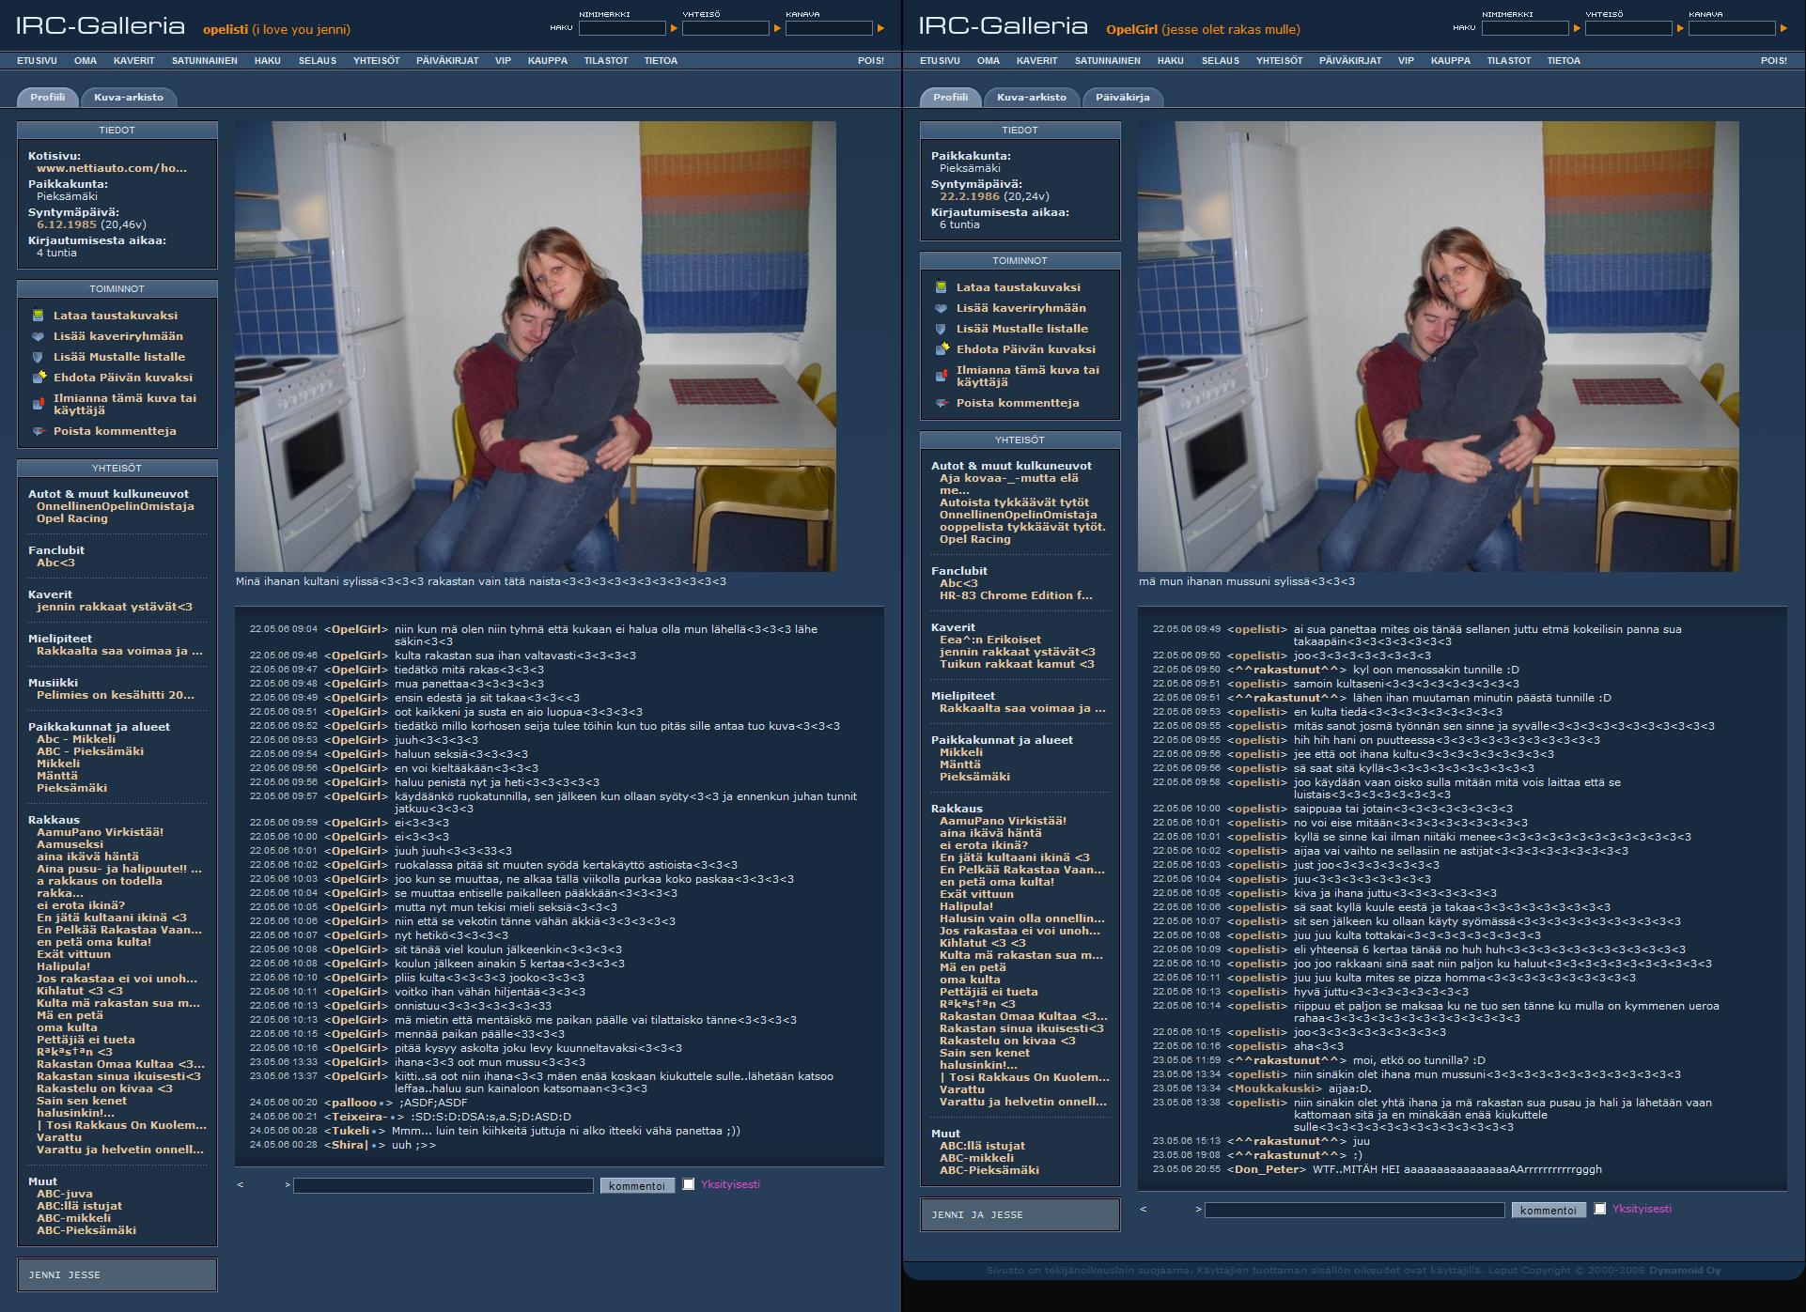
Task: Click the left comment text input field
Action: click(x=443, y=1185)
